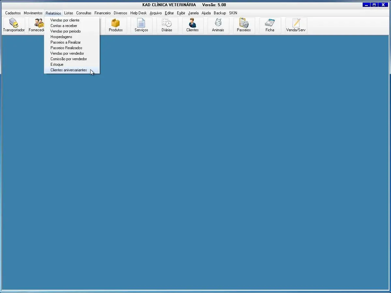
Task: Click the Ficha card icon
Action: point(270,23)
